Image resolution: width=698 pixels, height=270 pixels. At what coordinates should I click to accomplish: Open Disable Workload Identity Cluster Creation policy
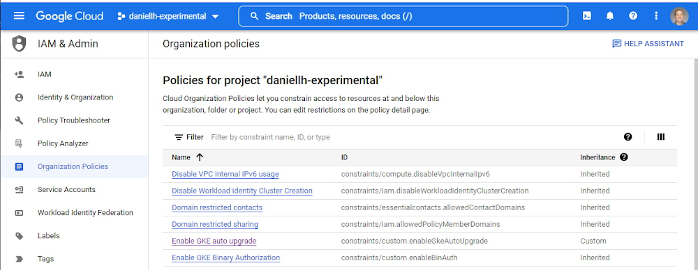[242, 191]
